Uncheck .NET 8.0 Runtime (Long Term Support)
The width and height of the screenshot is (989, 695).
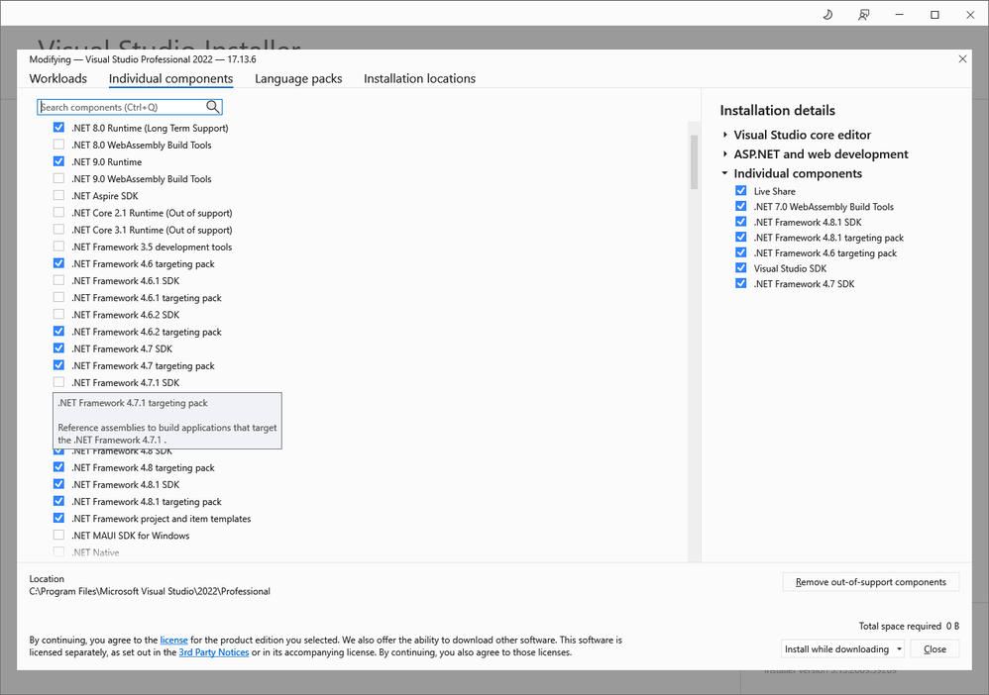tap(58, 128)
